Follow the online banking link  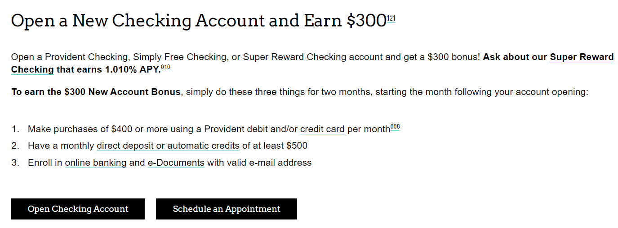point(96,163)
